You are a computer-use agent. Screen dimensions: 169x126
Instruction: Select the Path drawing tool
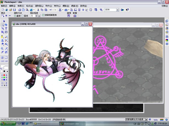click(2, 28)
